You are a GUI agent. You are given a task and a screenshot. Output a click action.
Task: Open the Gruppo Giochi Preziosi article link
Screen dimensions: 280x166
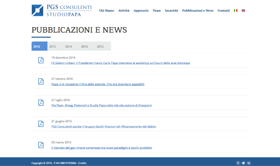[x=103, y=127]
